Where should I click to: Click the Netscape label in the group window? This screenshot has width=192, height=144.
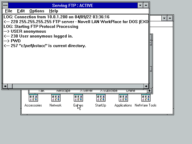coord(63,91)
